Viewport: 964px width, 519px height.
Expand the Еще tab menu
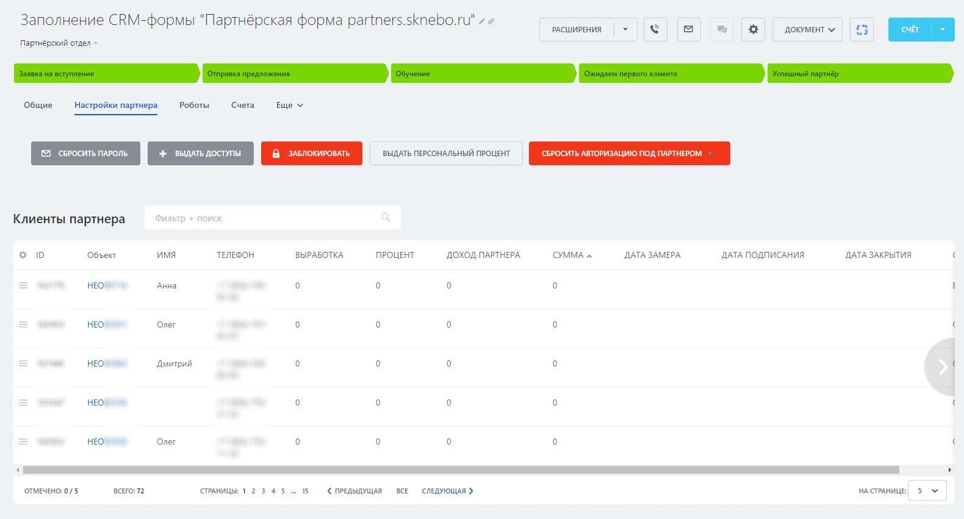[x=290, y=105]
